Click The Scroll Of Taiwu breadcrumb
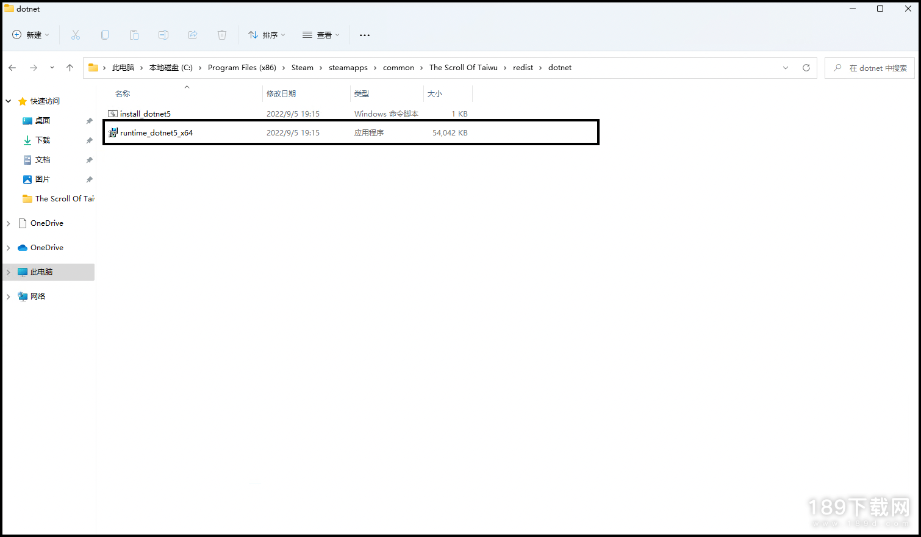The image size is (921, 537). (464, 68)
